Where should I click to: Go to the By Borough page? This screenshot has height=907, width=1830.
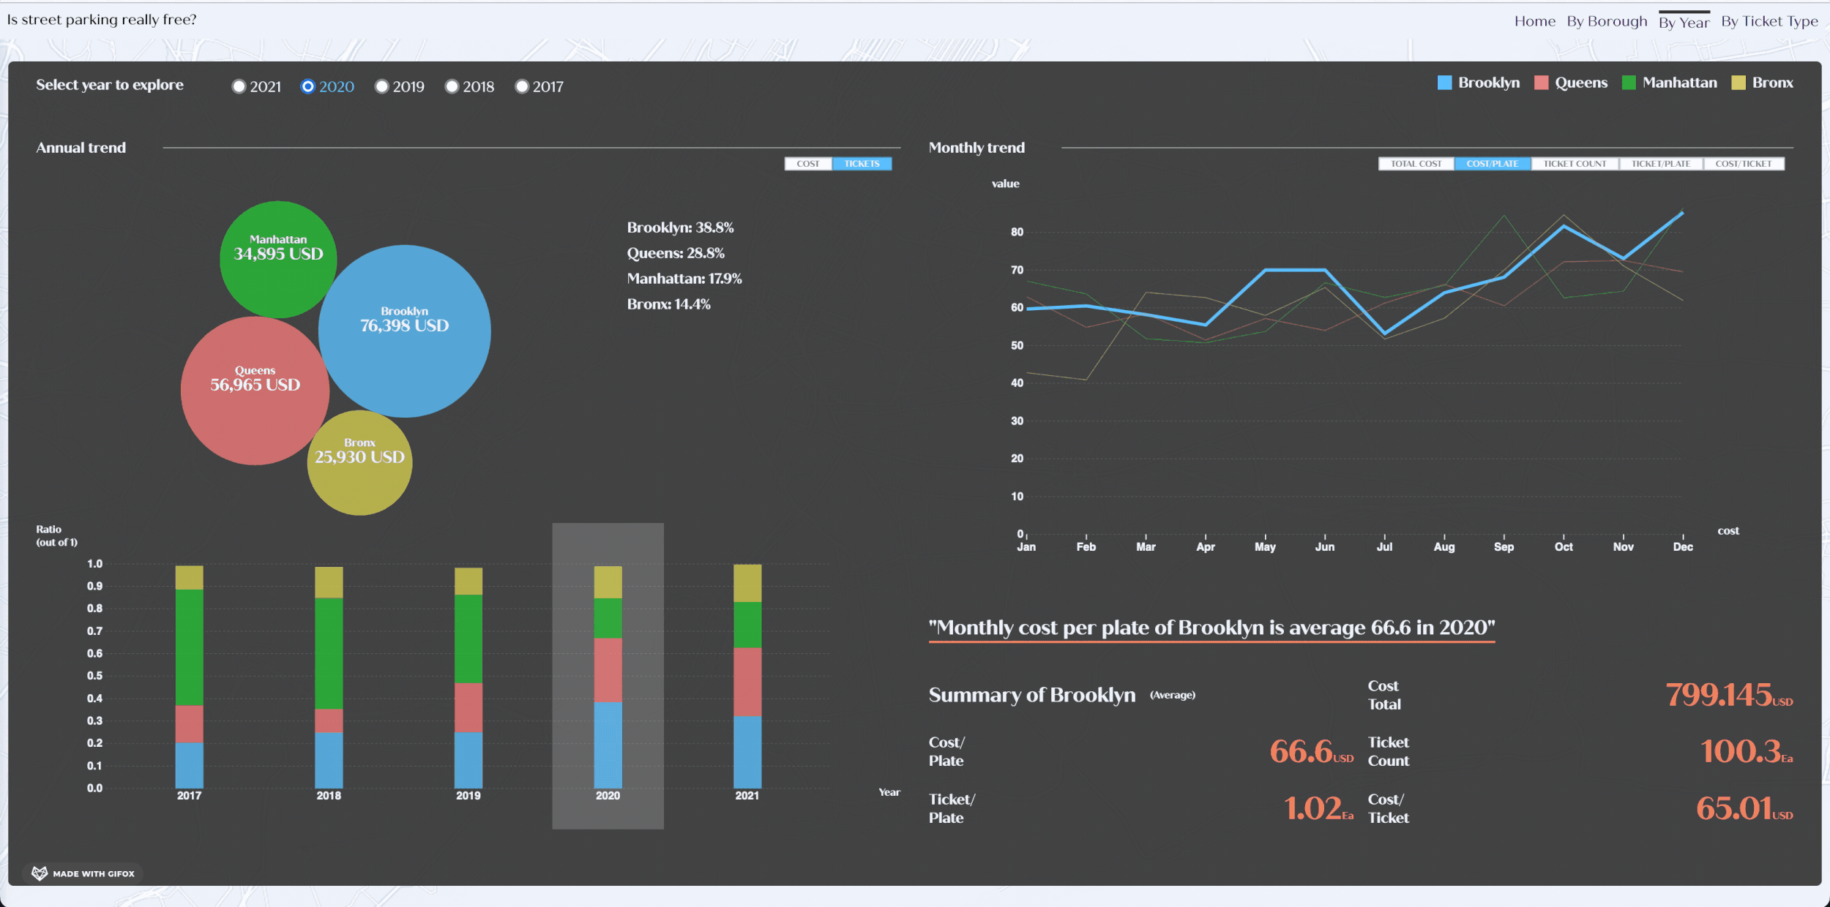(x=1606, y=21)
